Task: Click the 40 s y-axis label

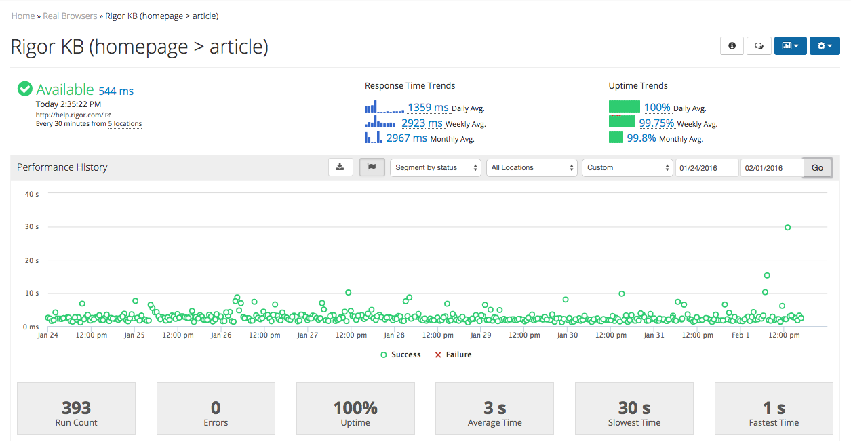Action: click(32, 194)
